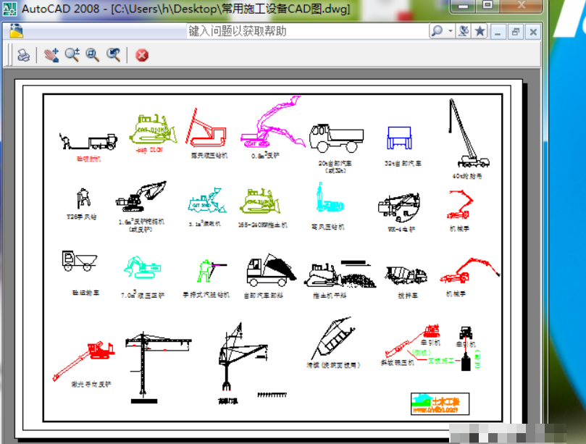586x444 pixels.
Task: Restore down the drawing document window
Action: 516,32
